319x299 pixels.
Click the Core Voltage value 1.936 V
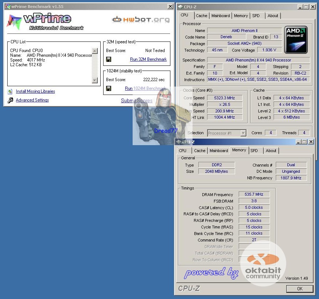pyautogui.click(x=269, y=50)
